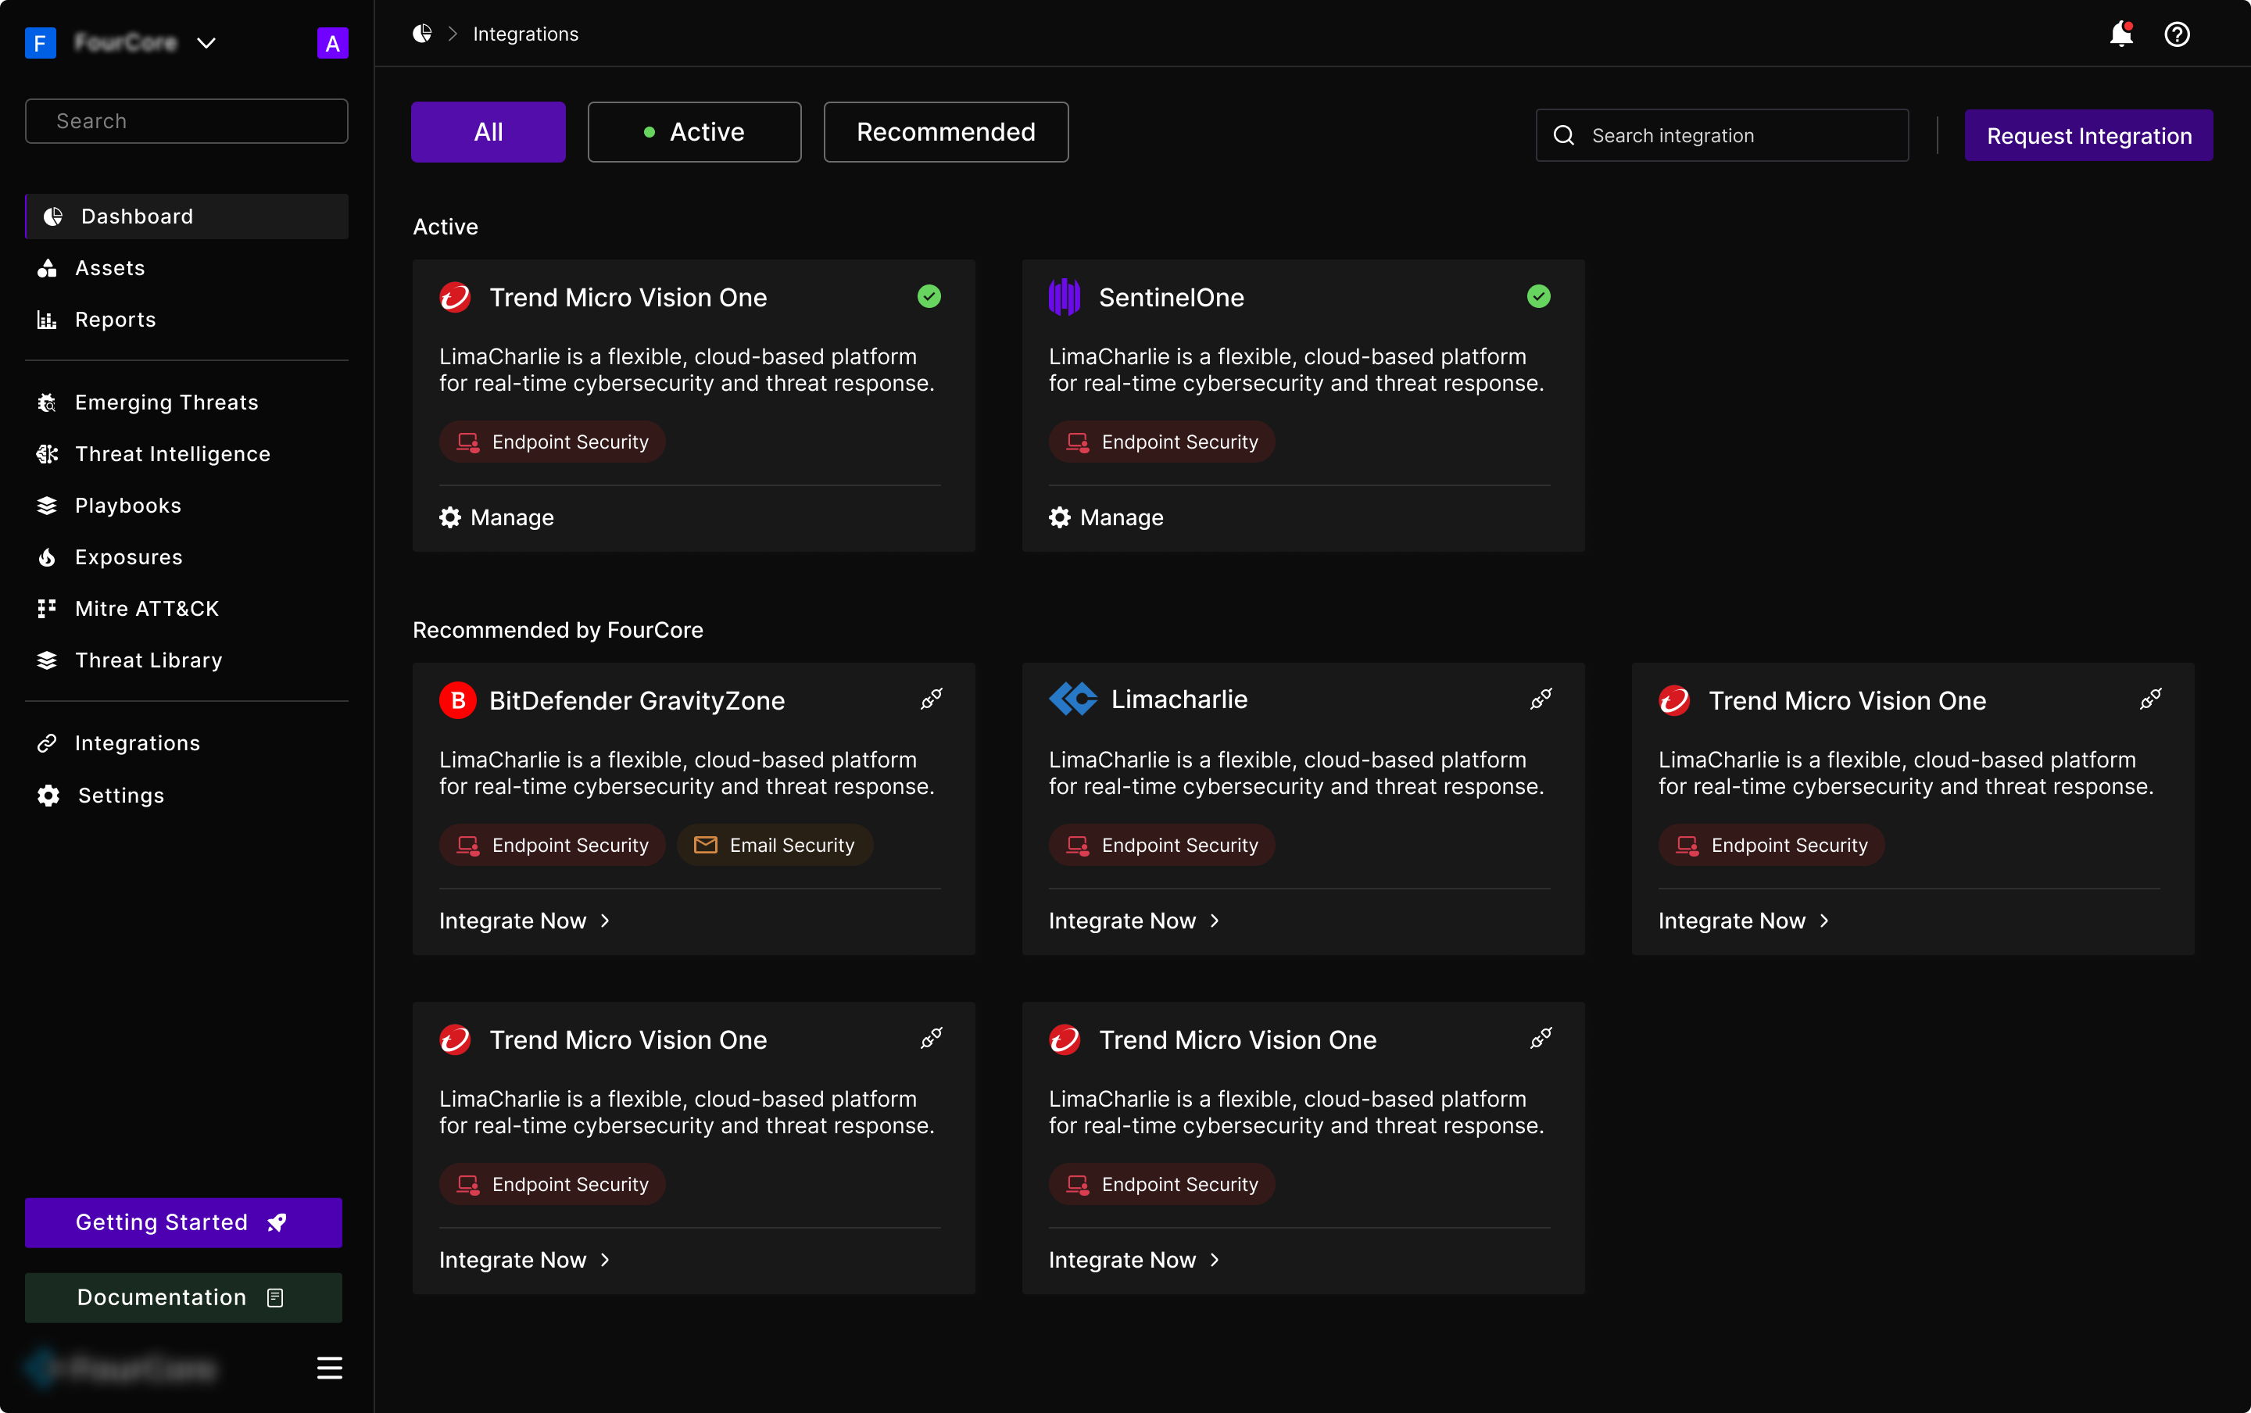Click the Assets icon in sidebar
The height and width of the screenshot is (1413, 2251).
pyautogui.click(x=47, y=268)
